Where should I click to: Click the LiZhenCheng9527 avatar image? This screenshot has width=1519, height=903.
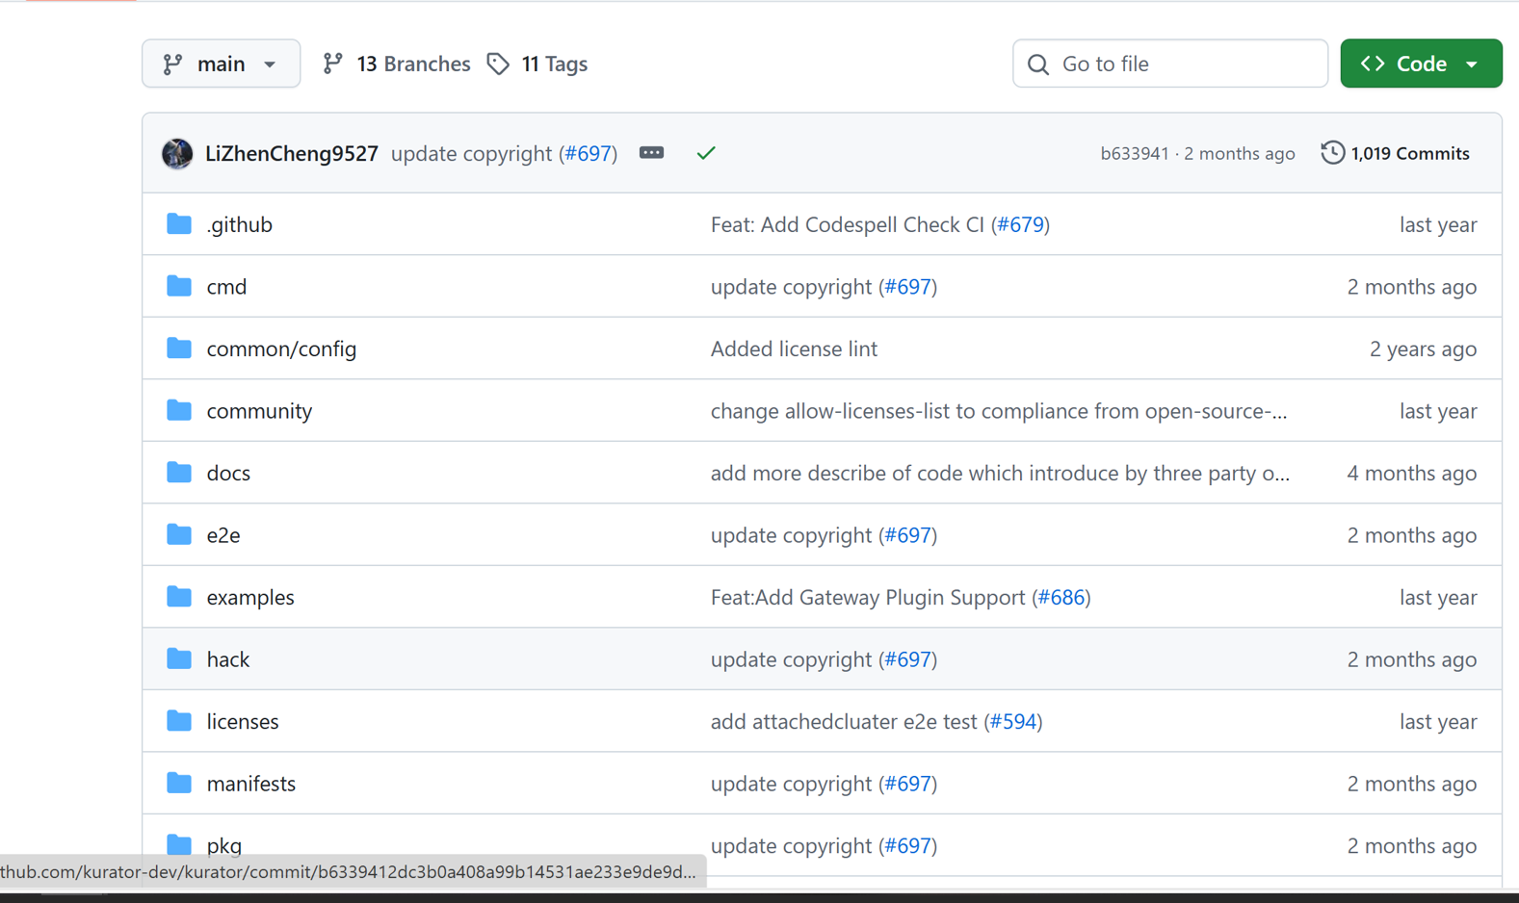pyautogui.click(x=177, y=153)
